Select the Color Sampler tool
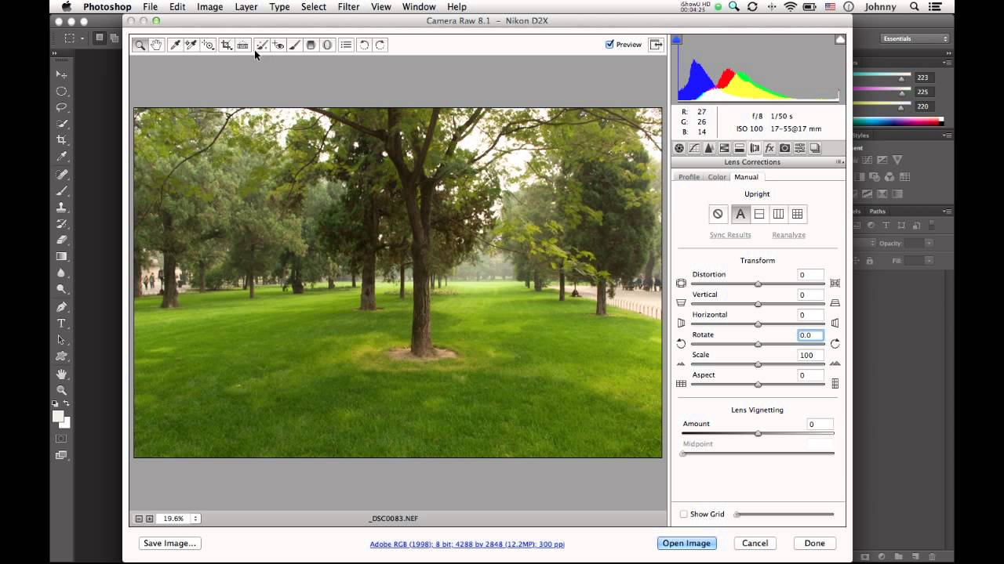The image size is (1004, 564). (191, 45)
